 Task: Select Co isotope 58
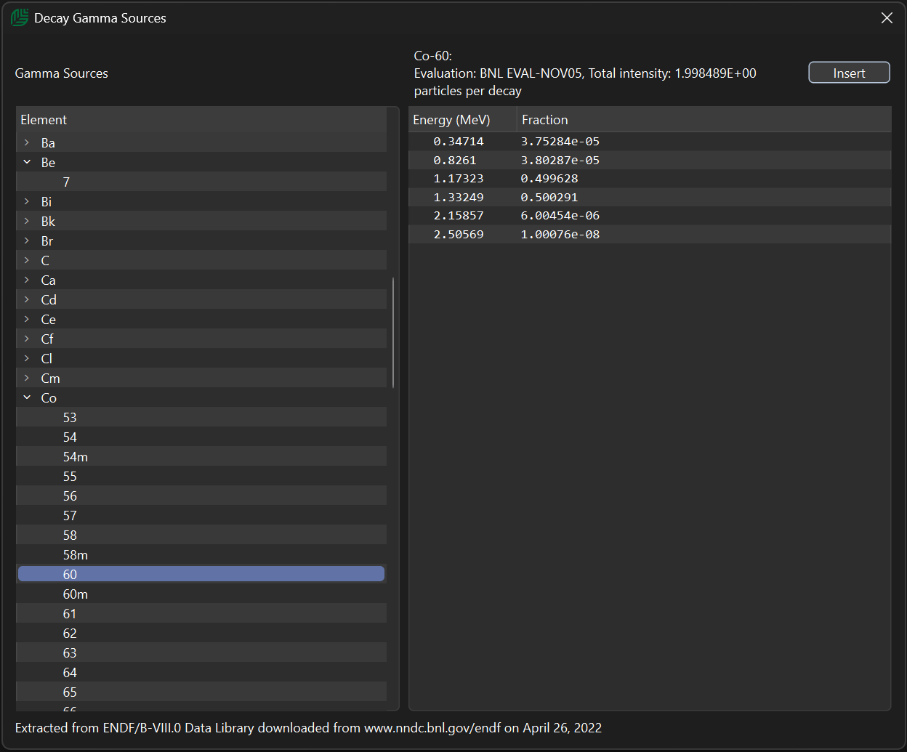pos(201,535)
